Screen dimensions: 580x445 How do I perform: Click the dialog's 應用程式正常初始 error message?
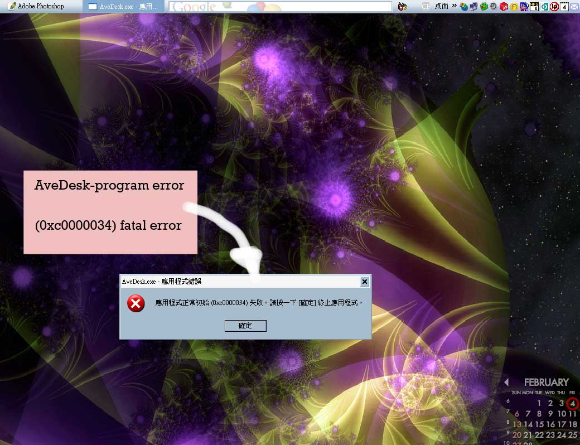(259, 303)
